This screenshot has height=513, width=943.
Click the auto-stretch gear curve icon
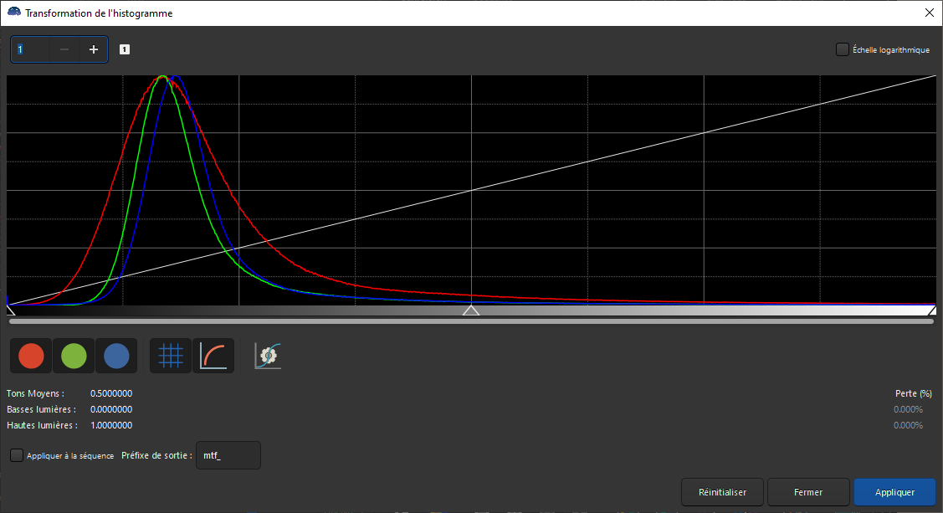coord(268,356)
